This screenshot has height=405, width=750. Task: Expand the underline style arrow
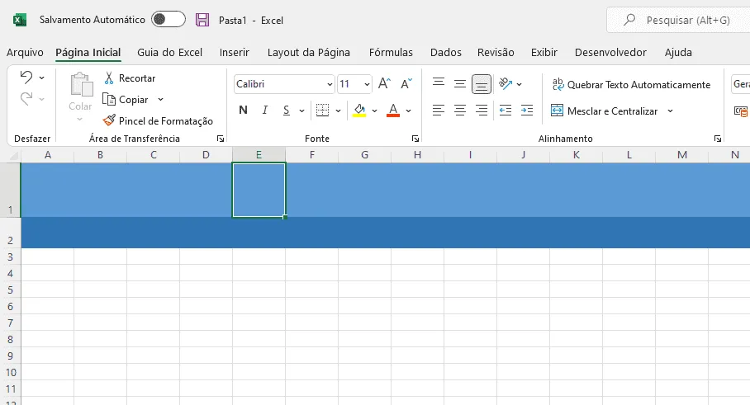(301, 111)
